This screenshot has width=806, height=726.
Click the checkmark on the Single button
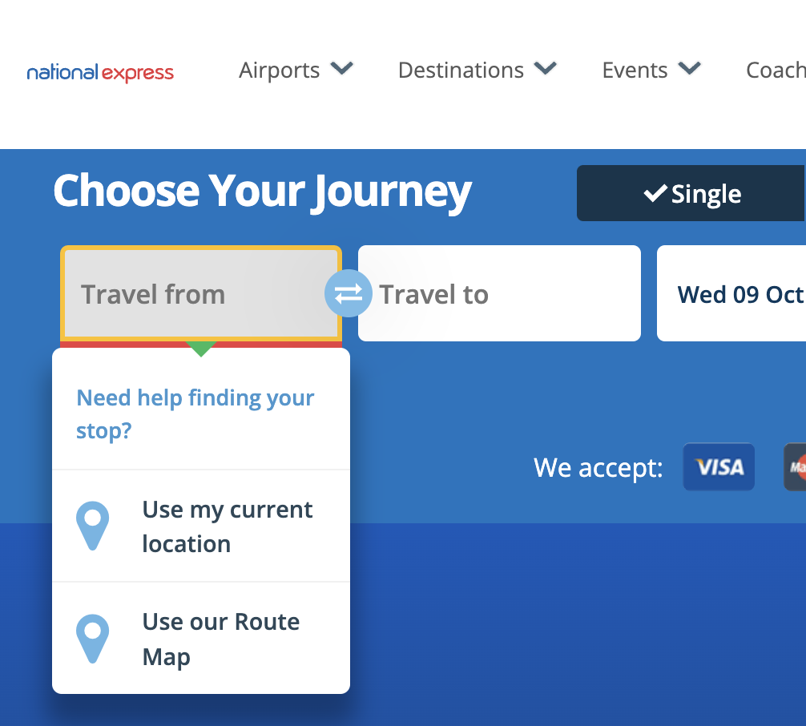pos(655,193)
